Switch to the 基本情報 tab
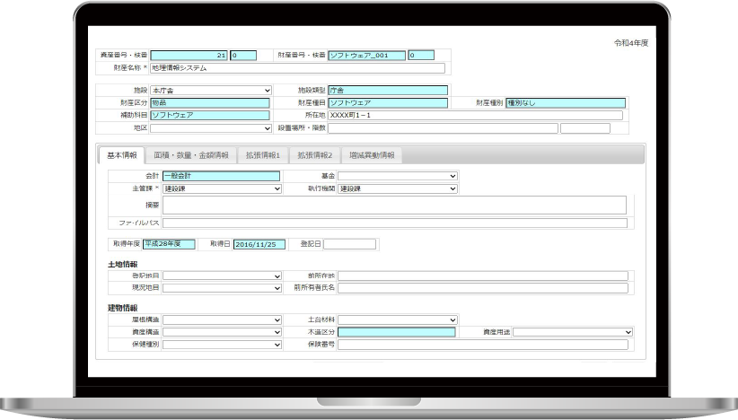This screenshot has height=420, width=738. point(122,155)
